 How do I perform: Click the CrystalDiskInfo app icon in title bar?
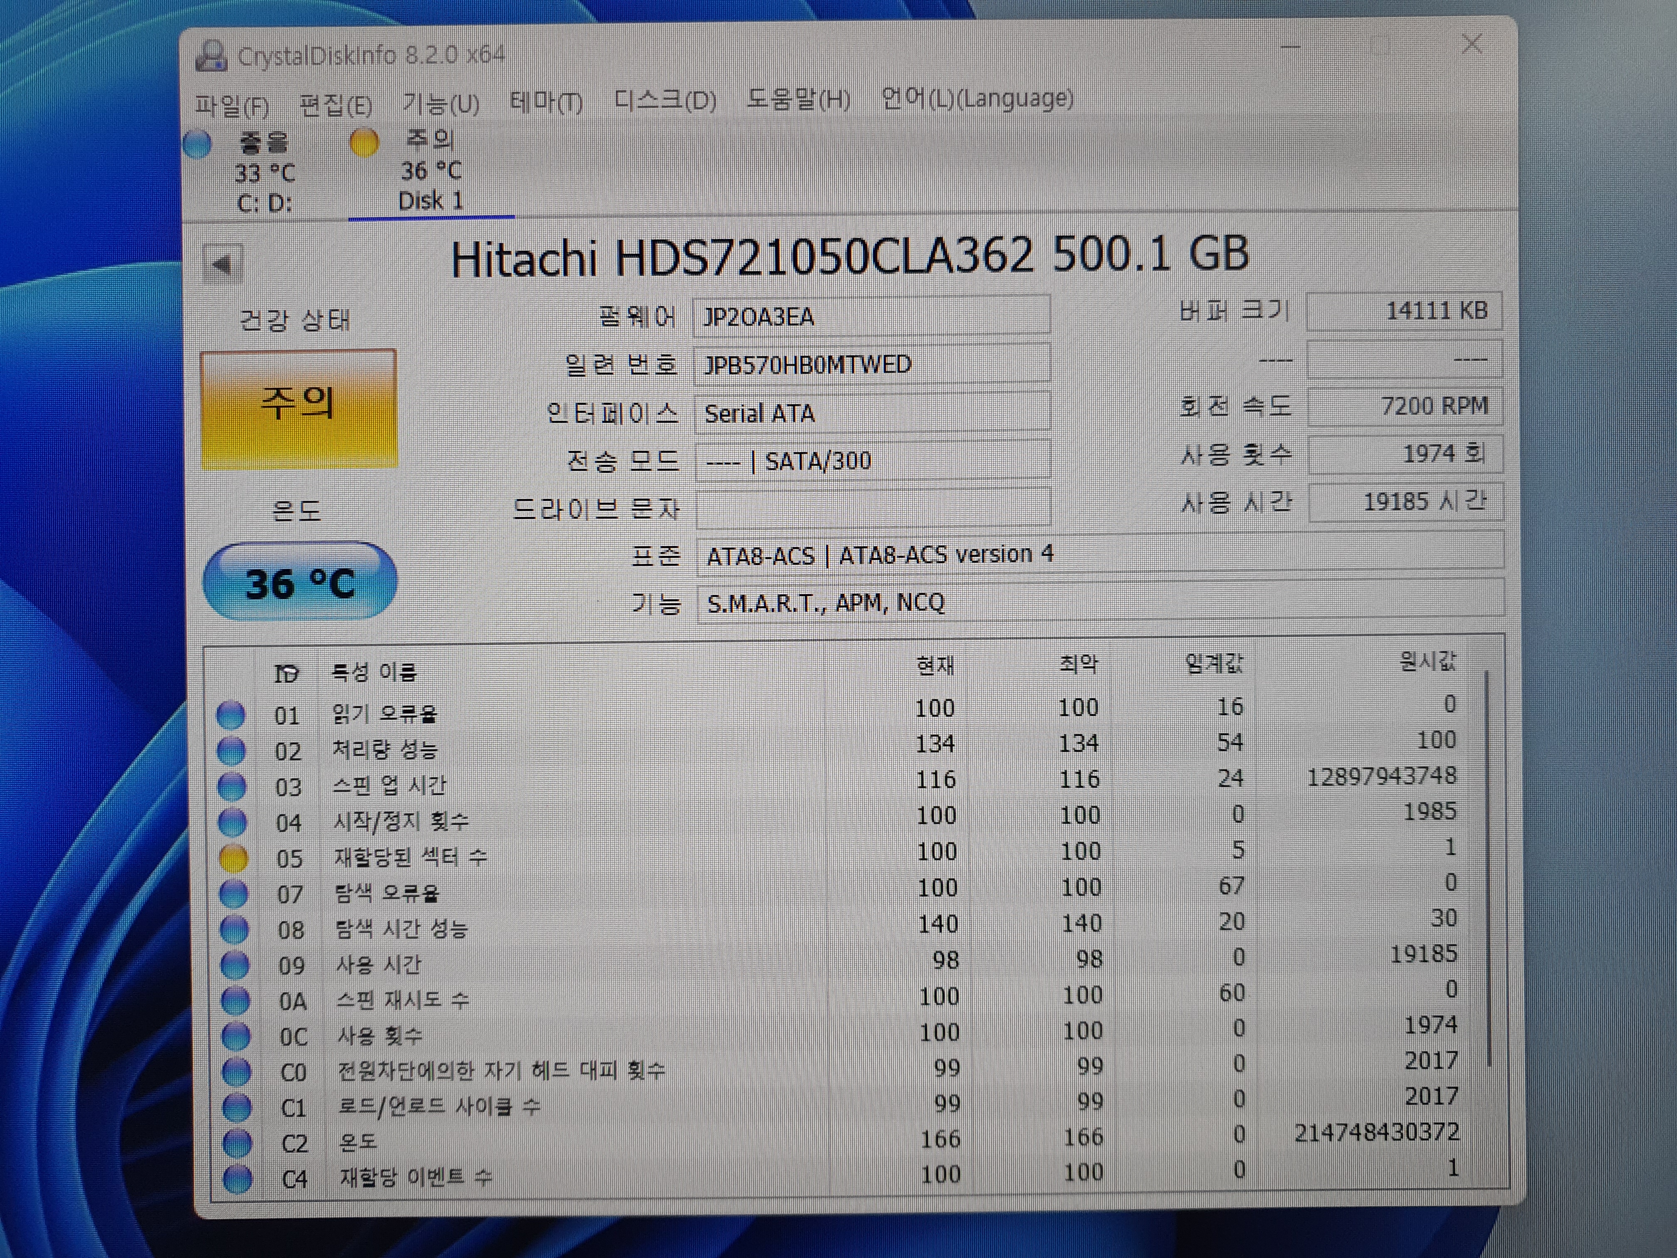click(x=210, y=55)
